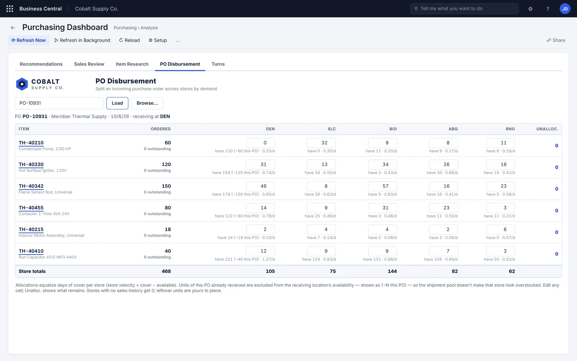Image resolution: width=577 pixels, height=361 pixels.
Task: Click unallocated value for TH-40210
Action: coord(556,146)
